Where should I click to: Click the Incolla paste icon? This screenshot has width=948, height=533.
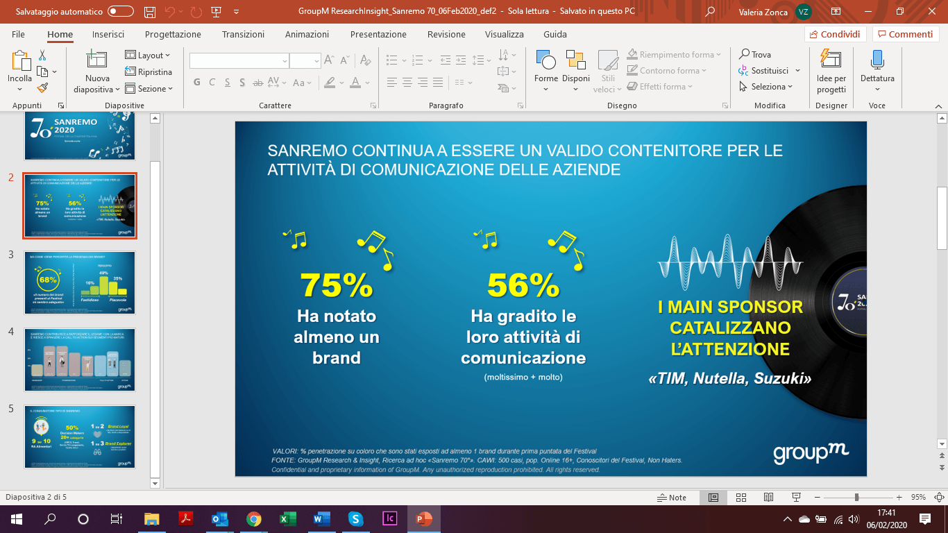[x=20, y=61]
